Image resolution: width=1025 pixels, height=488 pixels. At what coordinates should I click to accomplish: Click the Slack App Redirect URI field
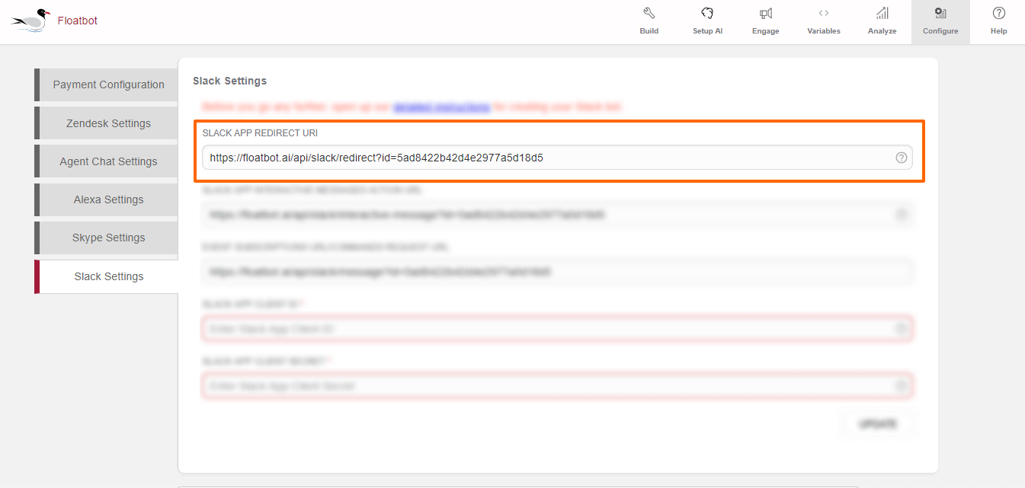click(545, 158)
